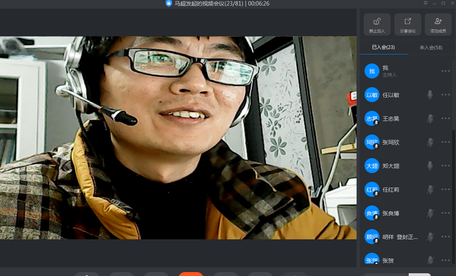Screen dimensions: 456x276
Task: Switch to the 已入会(23) tab
Action: 383,47
